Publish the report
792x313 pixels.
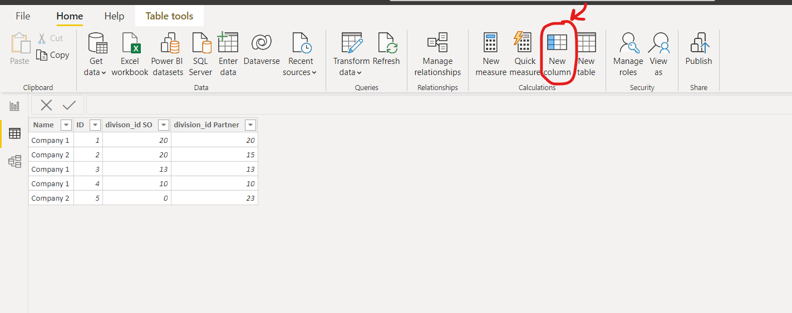click(698, 49)
